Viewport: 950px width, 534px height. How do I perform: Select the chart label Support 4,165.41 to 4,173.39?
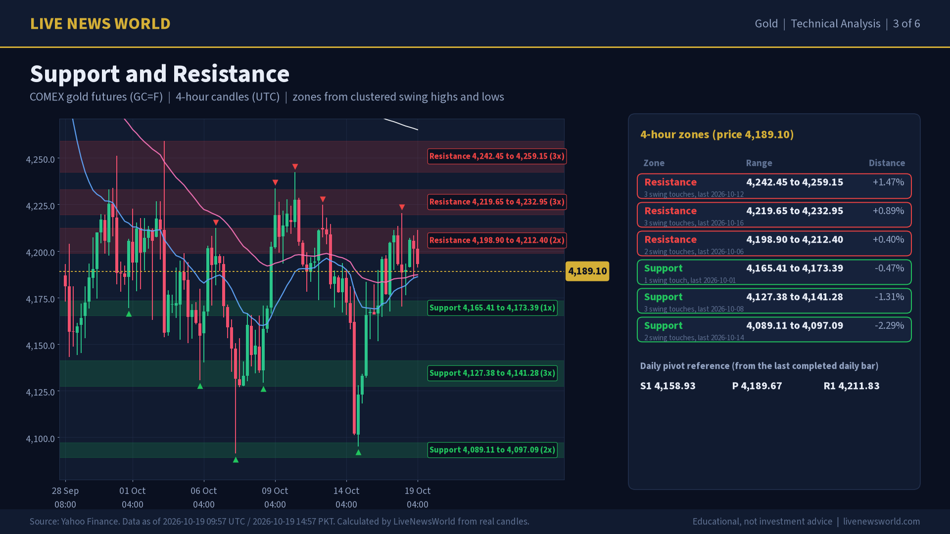(x=492, y=308)
